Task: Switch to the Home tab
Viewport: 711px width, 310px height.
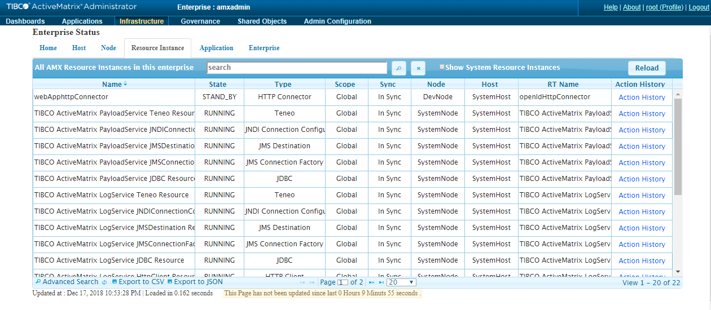Action: click(48, 48)
